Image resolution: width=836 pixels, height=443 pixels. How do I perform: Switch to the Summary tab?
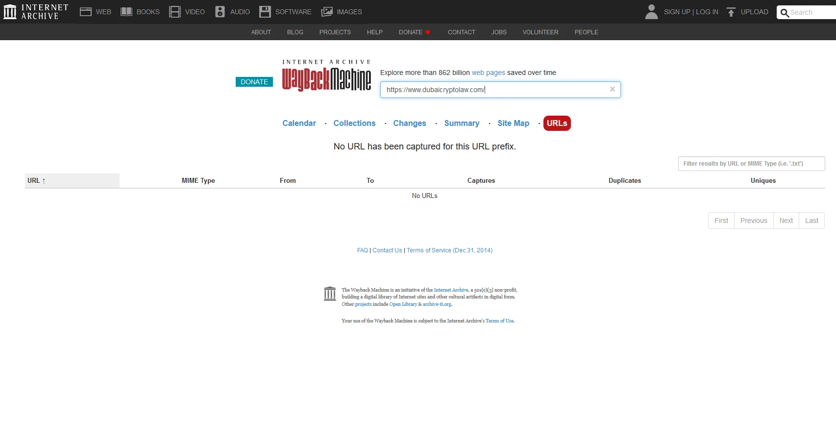click(x=462, y=123)
